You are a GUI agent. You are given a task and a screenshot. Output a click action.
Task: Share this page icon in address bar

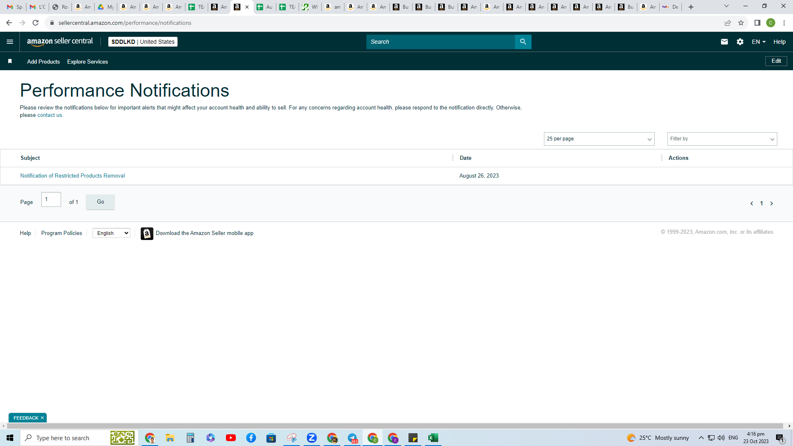tap(728, 23)
